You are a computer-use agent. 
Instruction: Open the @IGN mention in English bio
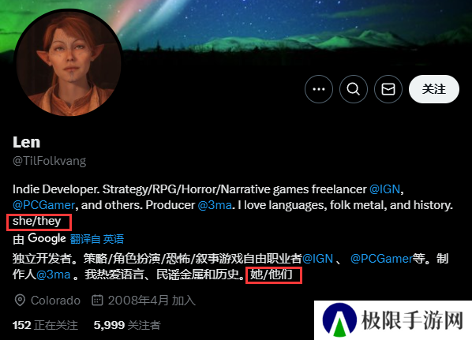click(x=384, y=189)
